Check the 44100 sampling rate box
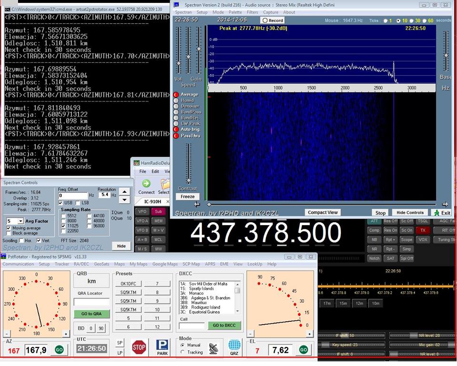 (89, 216)
